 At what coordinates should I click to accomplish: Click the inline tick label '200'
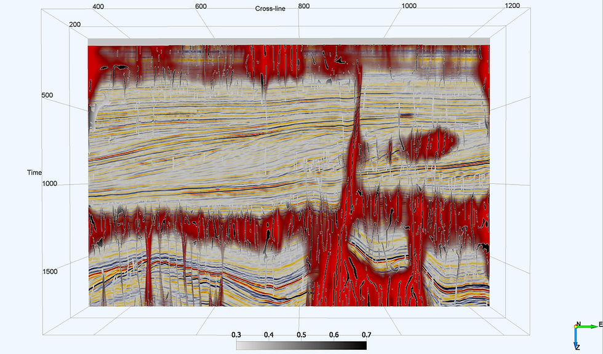(75, 24)
